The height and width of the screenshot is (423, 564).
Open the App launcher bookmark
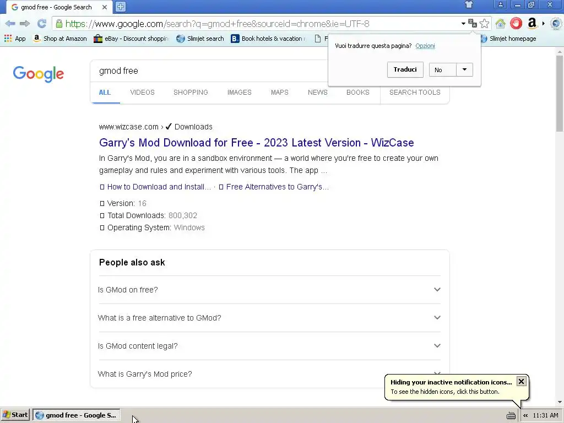pos(15,39)
